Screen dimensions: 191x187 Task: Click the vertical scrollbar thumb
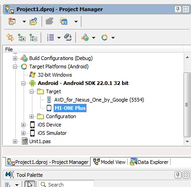tap(187, 105)
